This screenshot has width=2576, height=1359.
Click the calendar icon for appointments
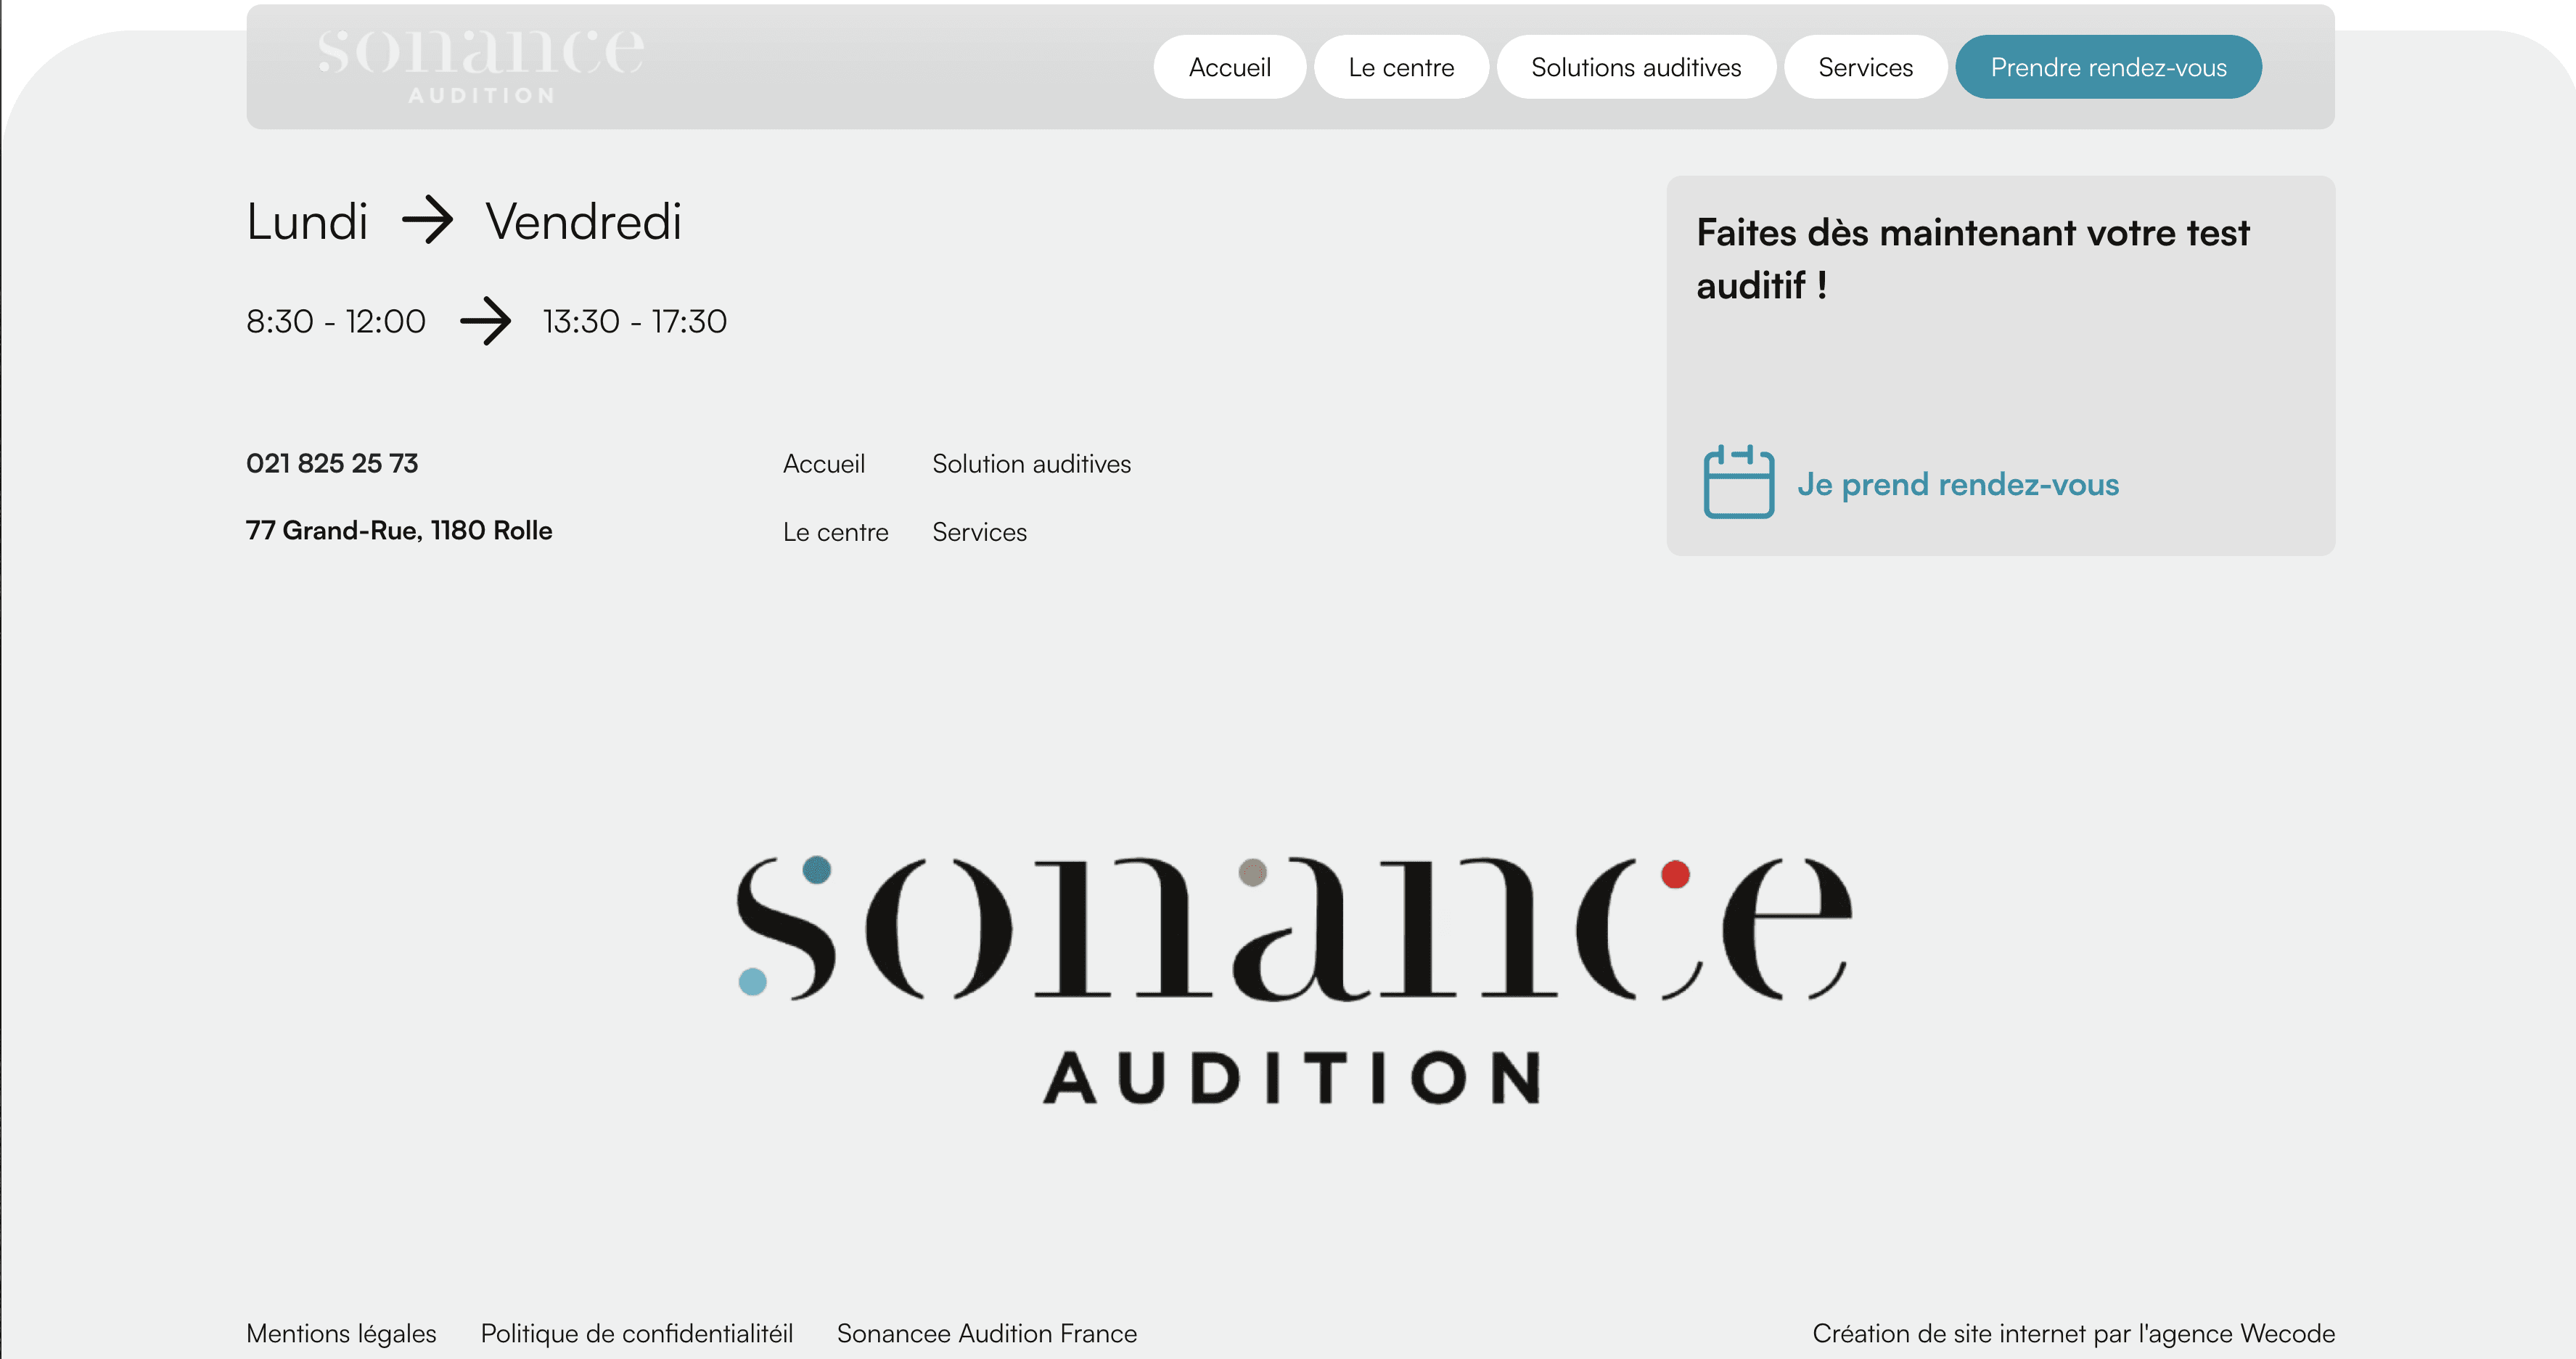tap(1738, 481)
